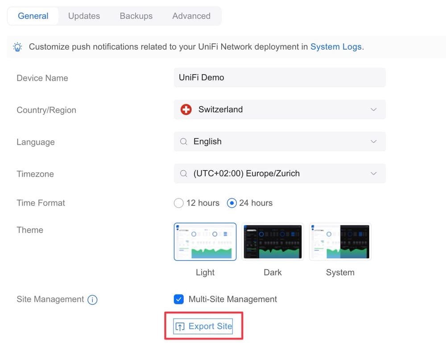Open the Switzerland country combo box
The width and height of the screenshot is (446, 363).
tap(280, 109)
